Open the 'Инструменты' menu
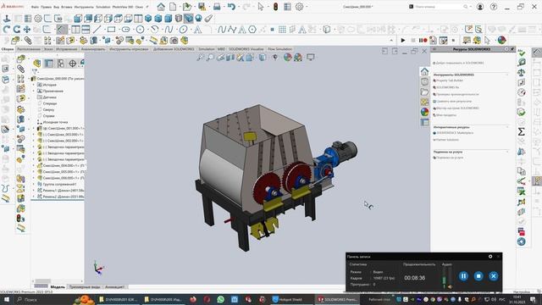The height and width of the screenshot is (305, 542). point(84,7)
